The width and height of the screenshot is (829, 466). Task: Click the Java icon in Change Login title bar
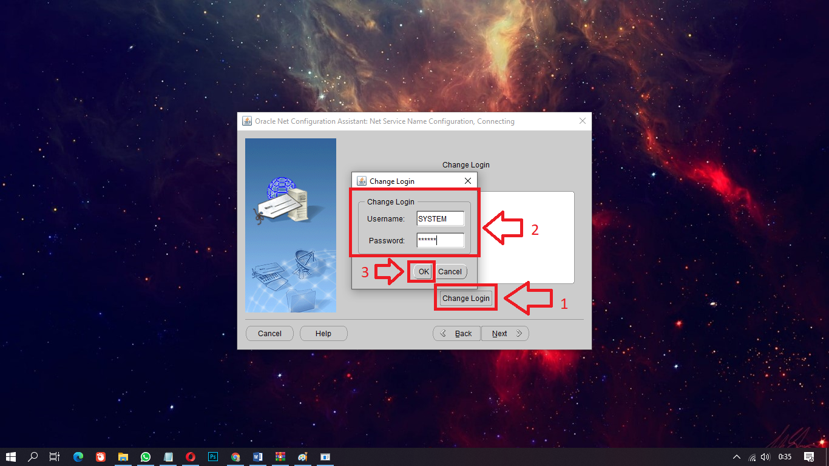[x=362, y=181]
